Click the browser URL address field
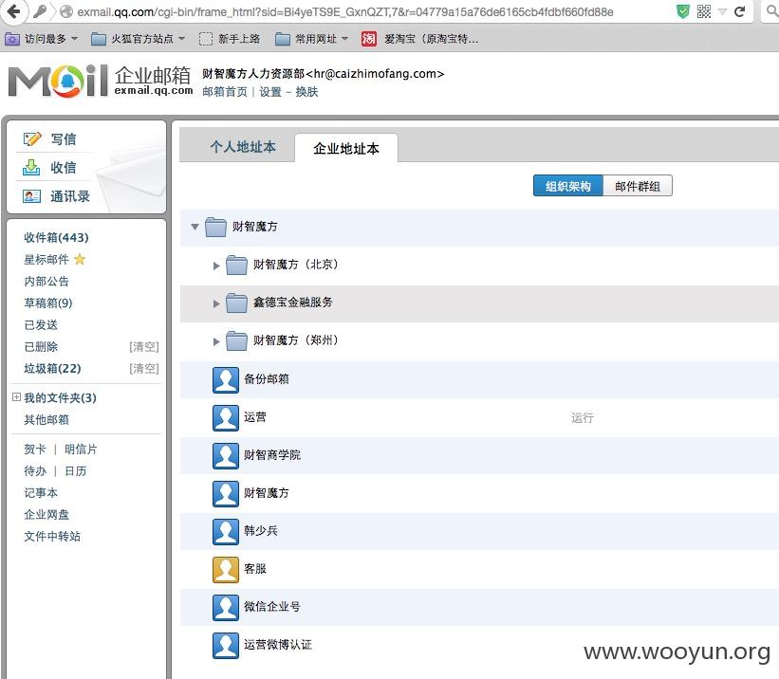 click(345, 11)
